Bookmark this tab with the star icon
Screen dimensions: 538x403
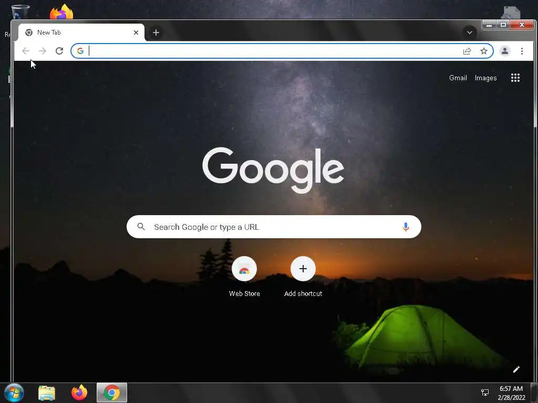pyautogui.click(x=484, y=51)
